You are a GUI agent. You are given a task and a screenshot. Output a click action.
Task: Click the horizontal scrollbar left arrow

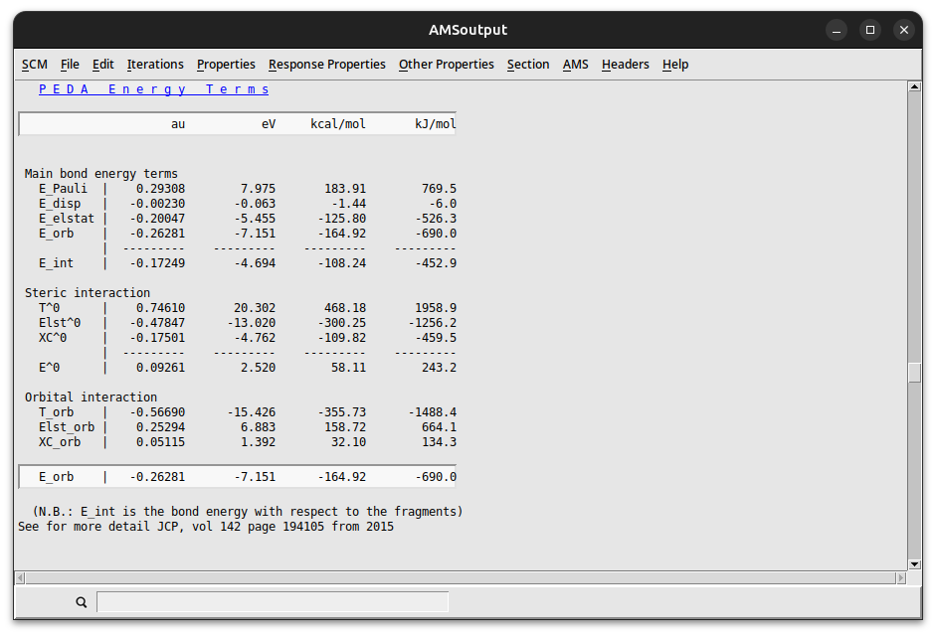(22, 577)
